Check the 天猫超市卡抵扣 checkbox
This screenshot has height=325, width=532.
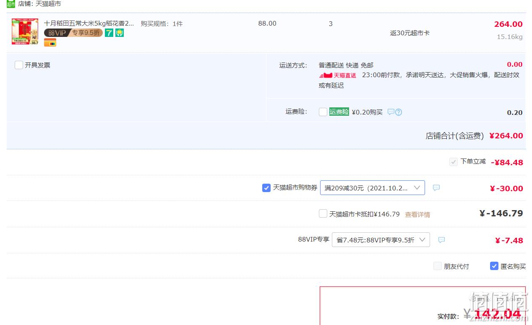pyautogui.click(x=323, y=214)
